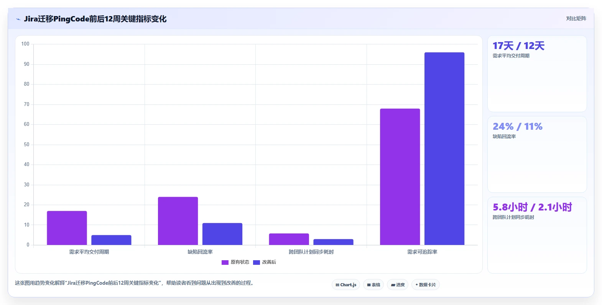Click the 缺陷回流率 axis label
Image resolution: width=602 pixels, height=305 pixels.
coord(200,252)
